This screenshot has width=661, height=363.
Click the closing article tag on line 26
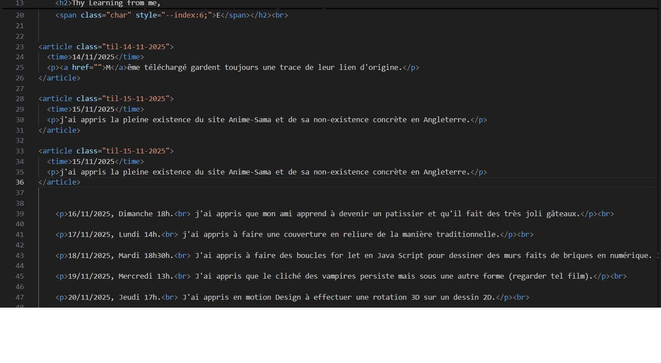tap(59, 78)
